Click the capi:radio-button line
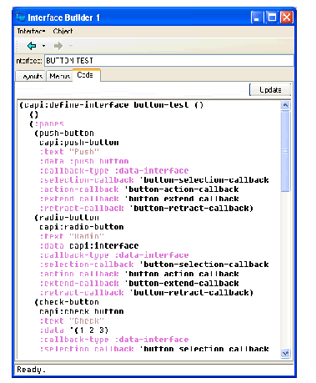Image resolution: width=316 pixels, height=383 pixels. point(82,227)
